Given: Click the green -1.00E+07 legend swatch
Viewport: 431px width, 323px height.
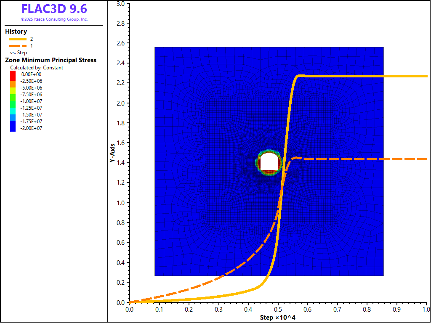Looking at the screenshot, I should pos(13,101).
